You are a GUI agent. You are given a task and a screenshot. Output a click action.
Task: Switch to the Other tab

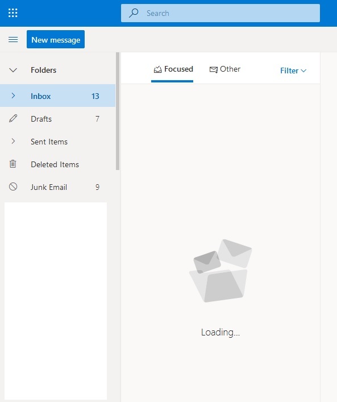[x=224, y=69]
